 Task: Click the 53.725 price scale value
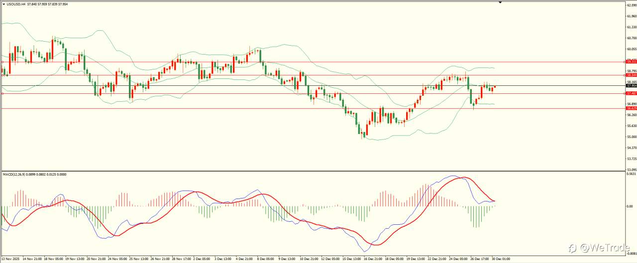point(632,159)
